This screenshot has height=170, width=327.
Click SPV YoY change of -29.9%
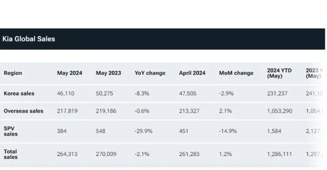pos(144,131)
